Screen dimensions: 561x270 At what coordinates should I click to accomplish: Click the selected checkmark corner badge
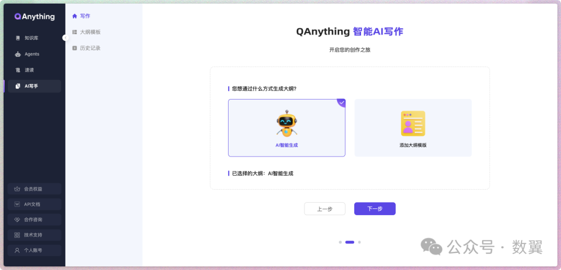point(341,103)
